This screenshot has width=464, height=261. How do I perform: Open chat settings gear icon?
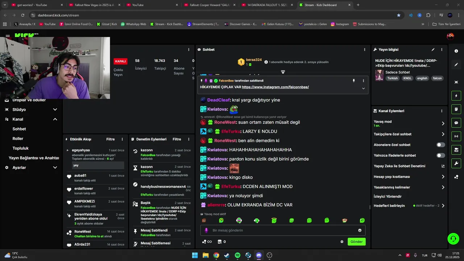point(341,242)
